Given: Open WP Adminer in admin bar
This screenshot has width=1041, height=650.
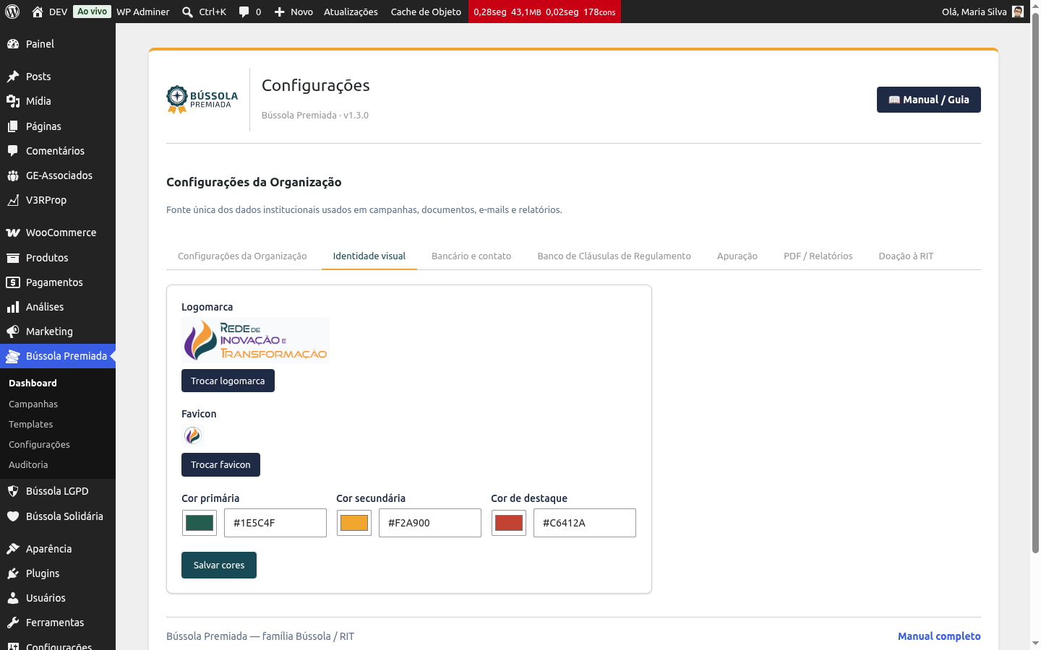Looking at the screenshot, I should pos(143,12).
